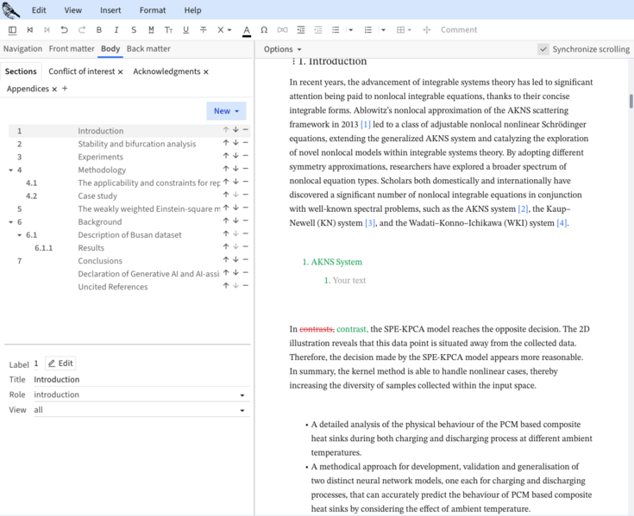Insert a bulleted list

point(336,30)
